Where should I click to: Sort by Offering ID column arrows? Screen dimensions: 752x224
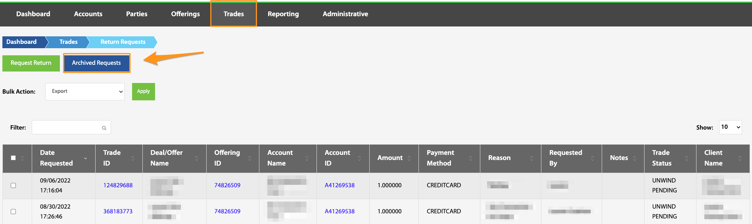tap(250, 158)
